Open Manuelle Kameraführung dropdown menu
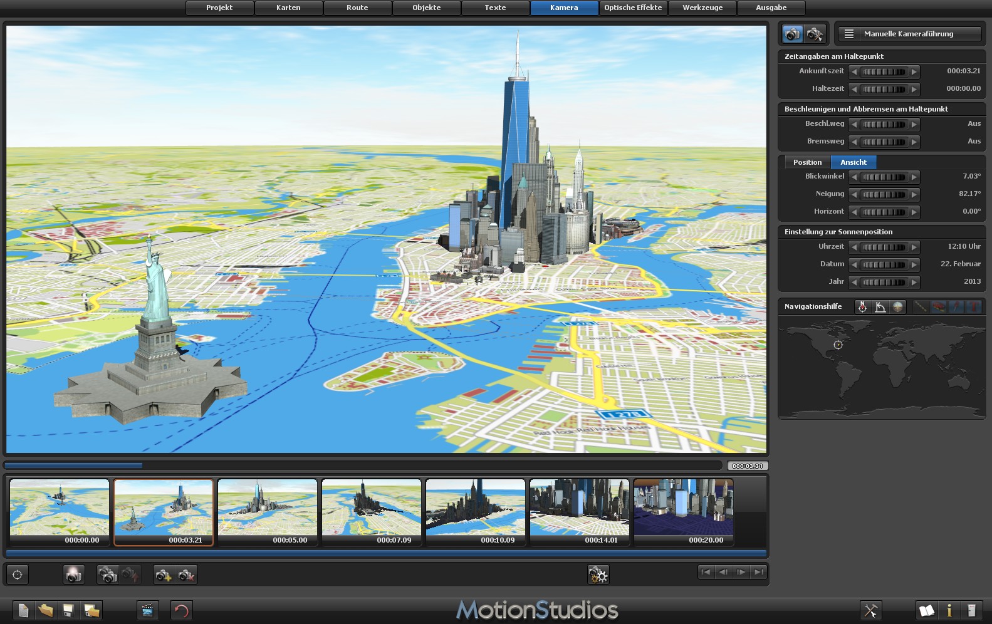 pos(909,34)
